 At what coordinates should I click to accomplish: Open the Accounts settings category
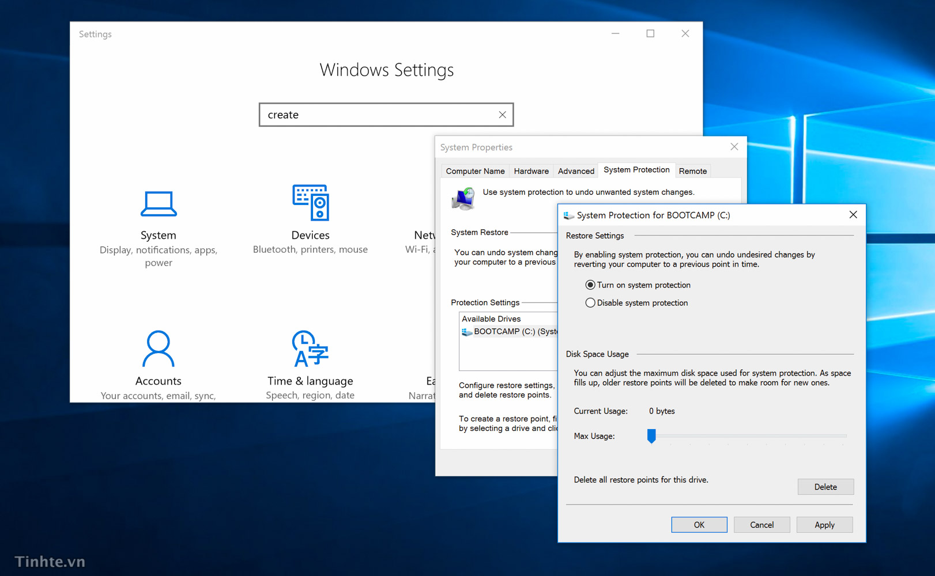[x=158, y=365]
